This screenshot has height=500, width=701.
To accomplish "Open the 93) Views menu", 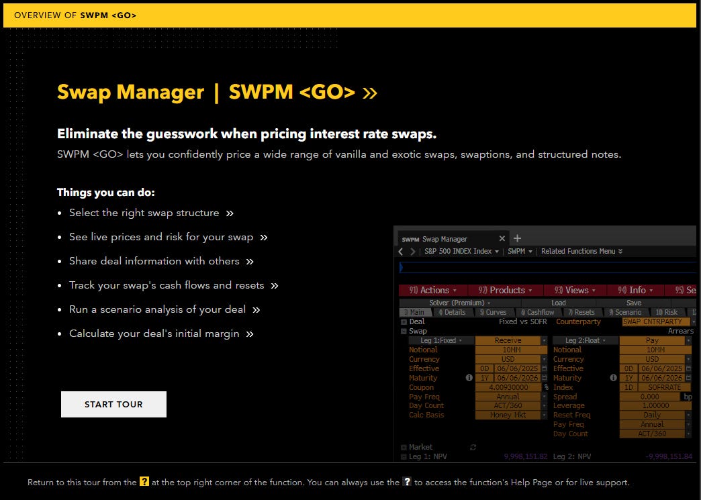I will (x=575, y=291).
